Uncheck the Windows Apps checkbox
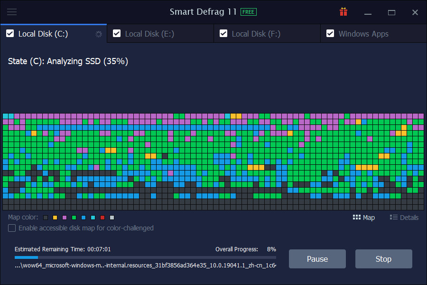The height and width of the screenshot is (285, 427). click(x=330, y=34)
